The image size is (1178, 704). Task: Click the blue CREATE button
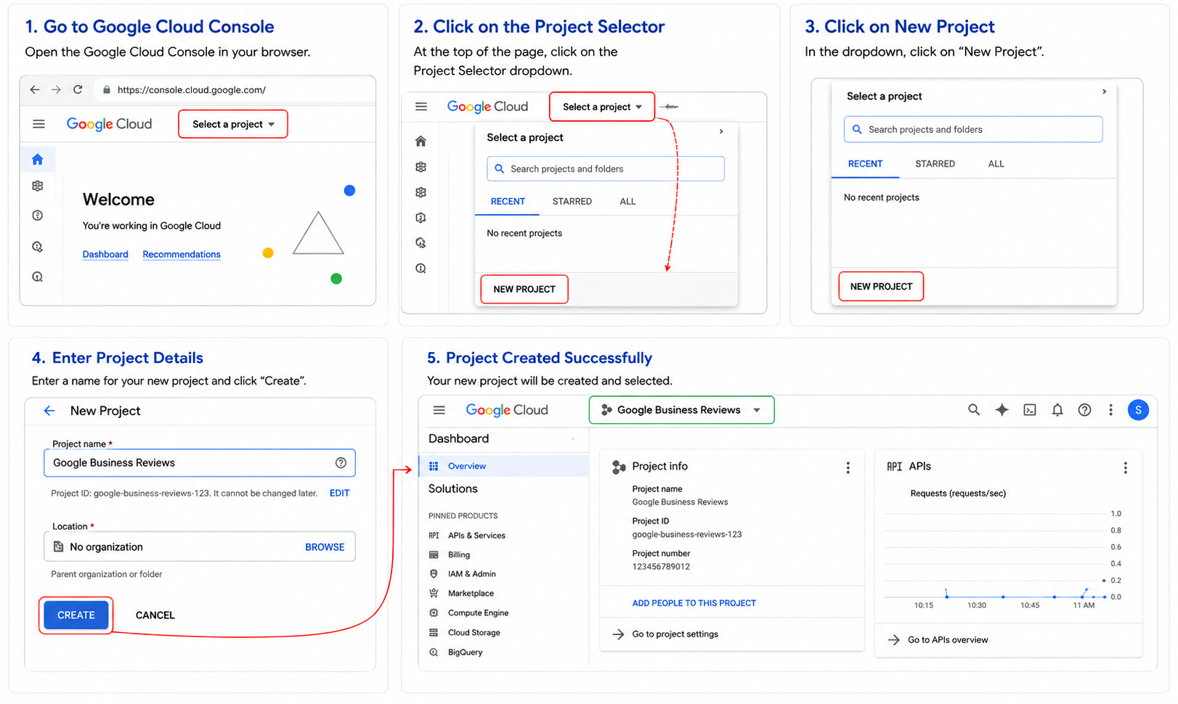point(76,615)
